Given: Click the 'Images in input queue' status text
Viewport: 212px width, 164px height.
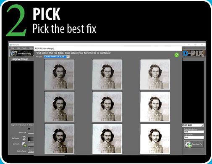Looking at the screenshot, I should tap(18, 125).
